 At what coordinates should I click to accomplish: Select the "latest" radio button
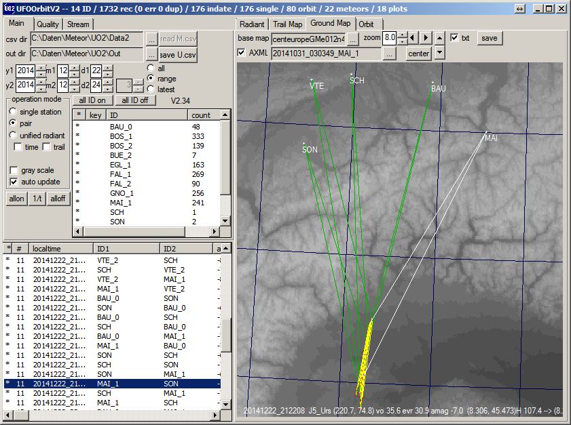(x=151, y=89)
